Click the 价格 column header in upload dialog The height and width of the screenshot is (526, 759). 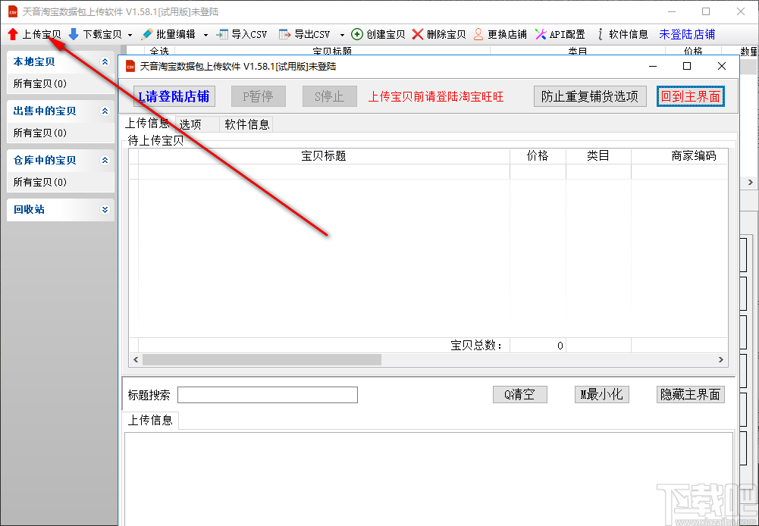538,156
